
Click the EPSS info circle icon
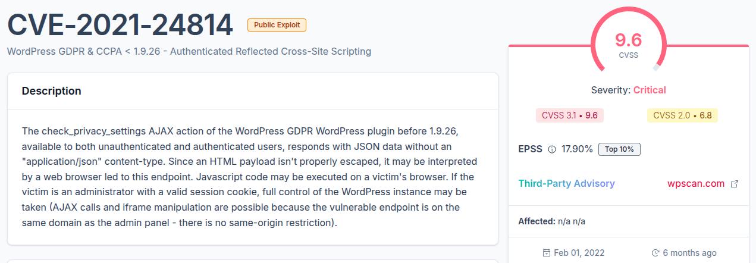[551, 149]
